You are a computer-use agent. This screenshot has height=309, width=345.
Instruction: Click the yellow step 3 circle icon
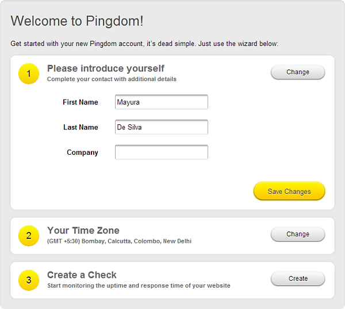pos(29,280)
